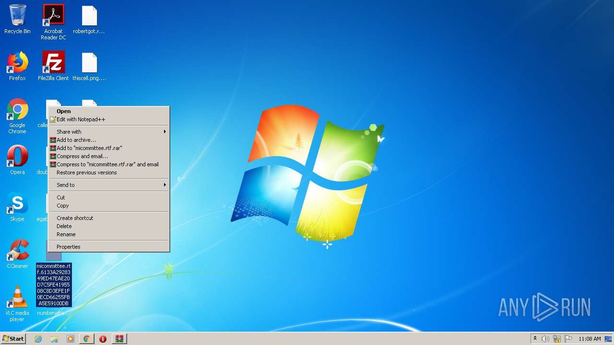614x345 pixels.
Task: Select the numberwha... file label
Action: [53, 313]
